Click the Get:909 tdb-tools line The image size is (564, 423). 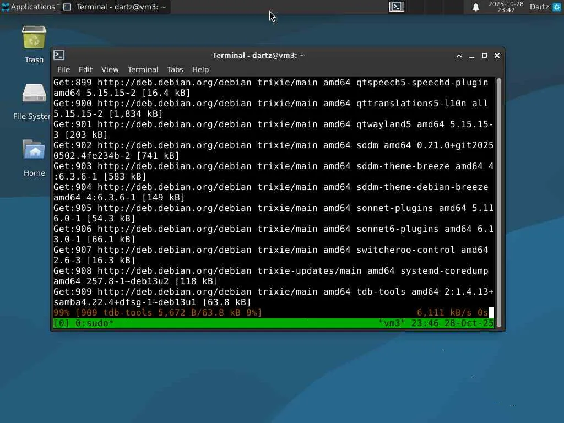pos(273,297)
